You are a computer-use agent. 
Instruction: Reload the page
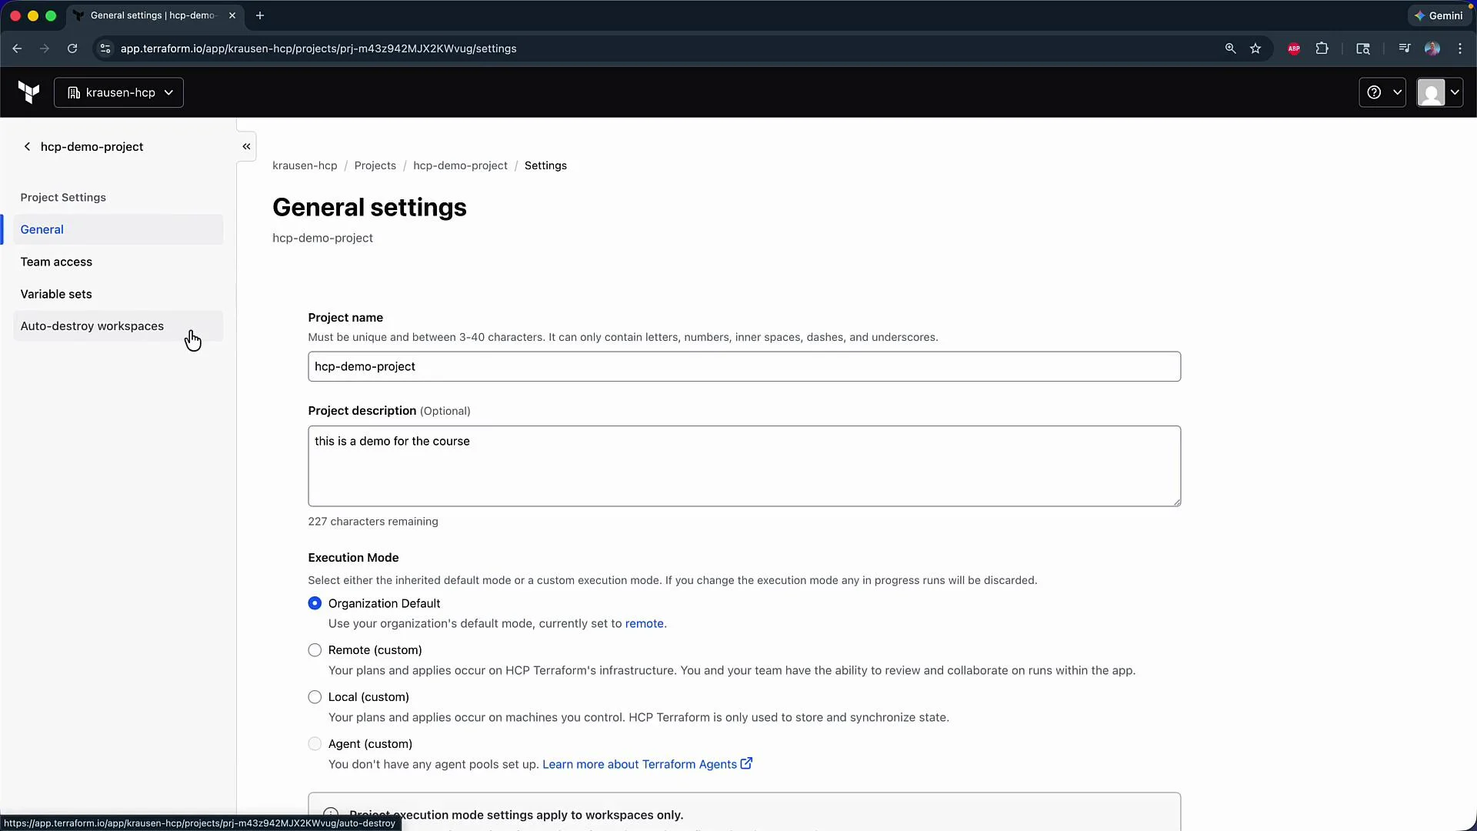point(72,48)
